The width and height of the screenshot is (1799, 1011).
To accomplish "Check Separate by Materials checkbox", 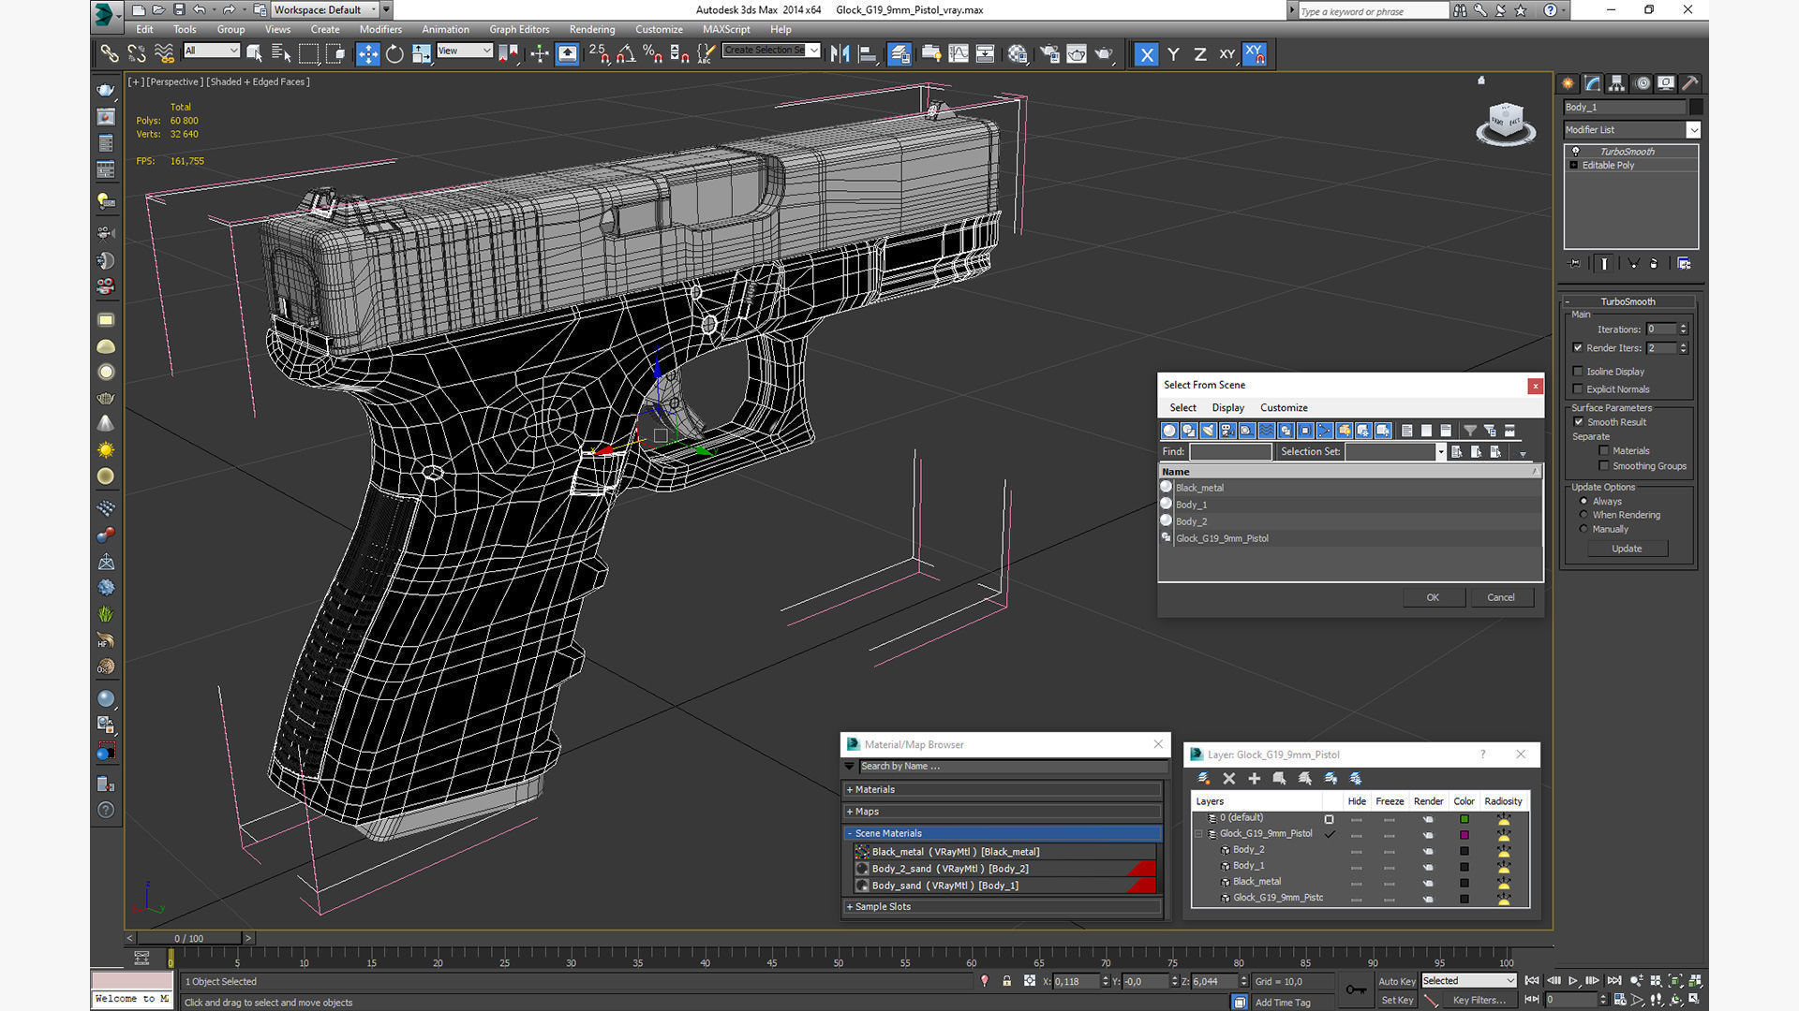I will tap(1604, 451).
